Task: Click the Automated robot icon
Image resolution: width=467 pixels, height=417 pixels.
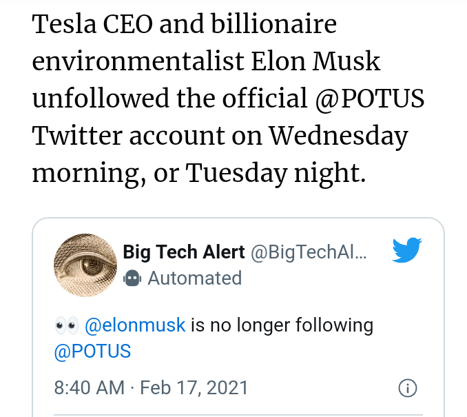Action: pos(132,278)
